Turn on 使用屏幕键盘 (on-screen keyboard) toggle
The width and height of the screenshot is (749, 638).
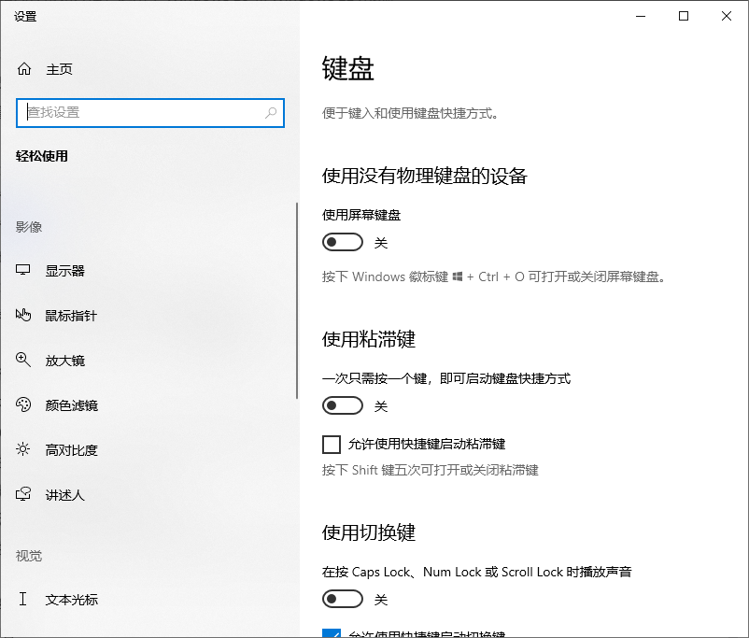tap(342, 242)
